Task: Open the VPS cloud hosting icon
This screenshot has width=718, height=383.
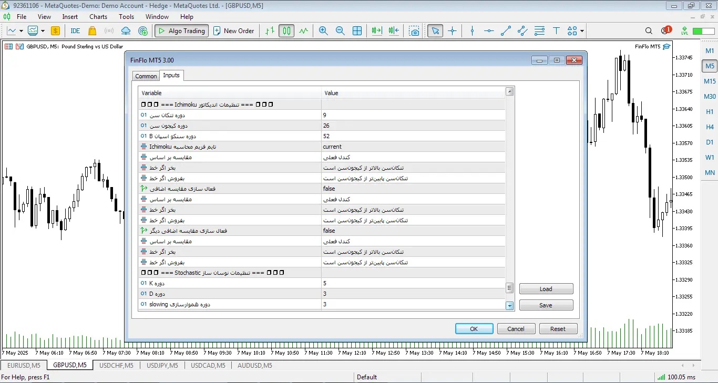Action: coord(126,31)
